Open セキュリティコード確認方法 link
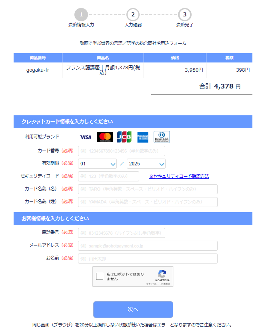 click(179, 176)
